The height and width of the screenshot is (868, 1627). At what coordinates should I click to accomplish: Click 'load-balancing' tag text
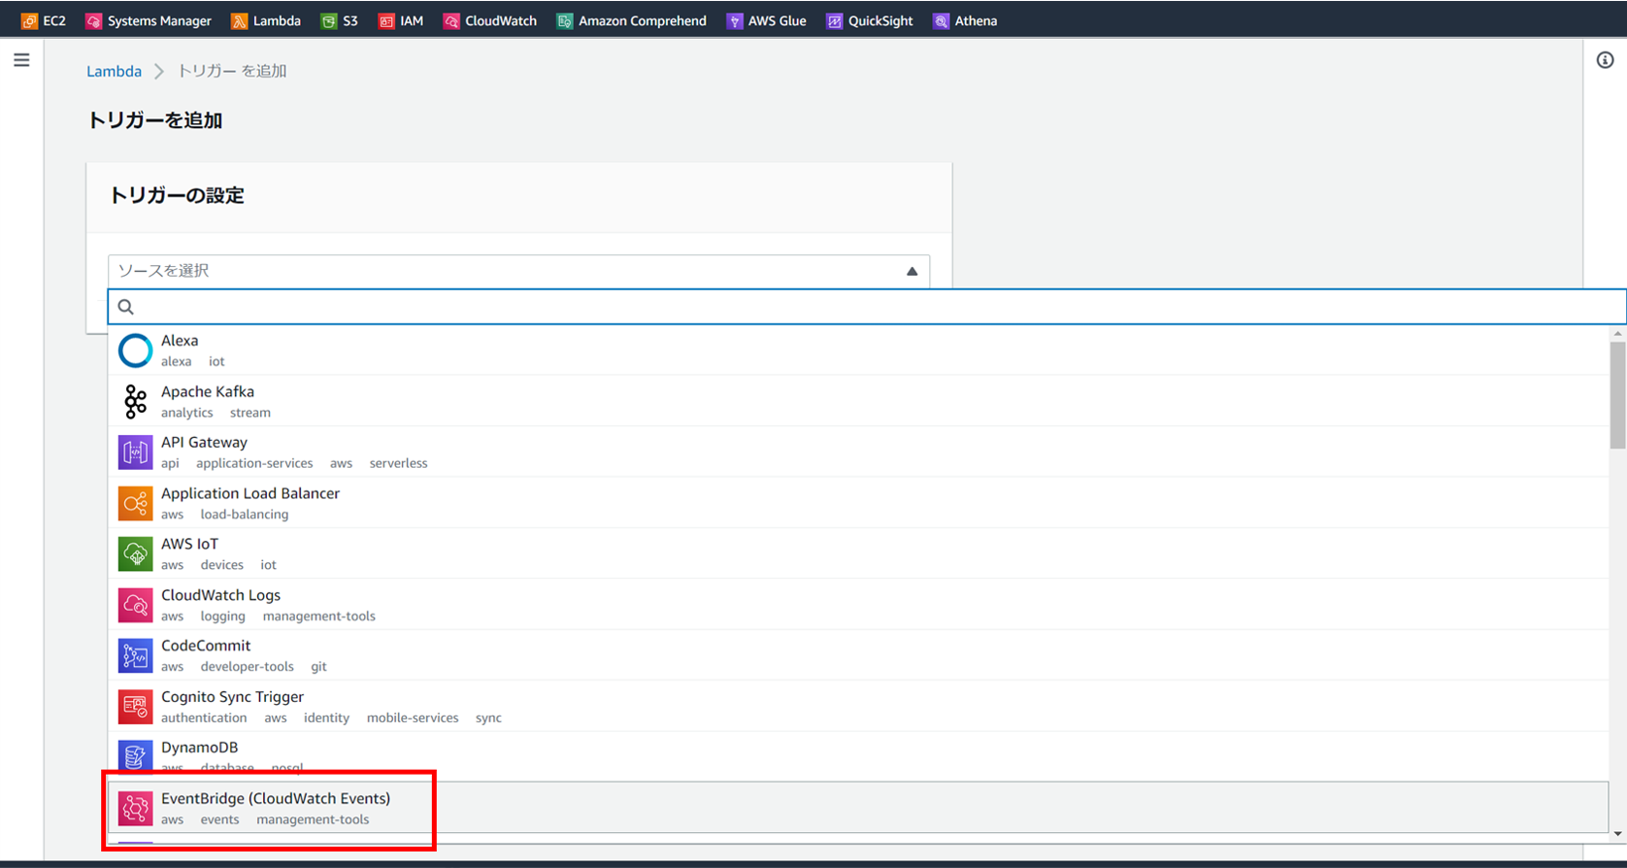[x=245, y=515]
